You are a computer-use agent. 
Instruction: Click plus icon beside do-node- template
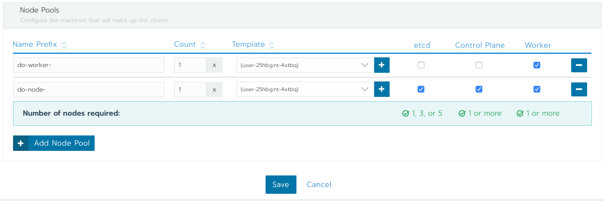[x=381, y=89]
